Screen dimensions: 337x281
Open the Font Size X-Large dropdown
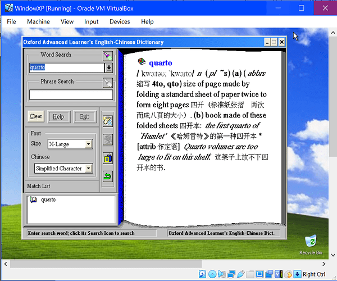pyautogui.click(x=88, y=144)
